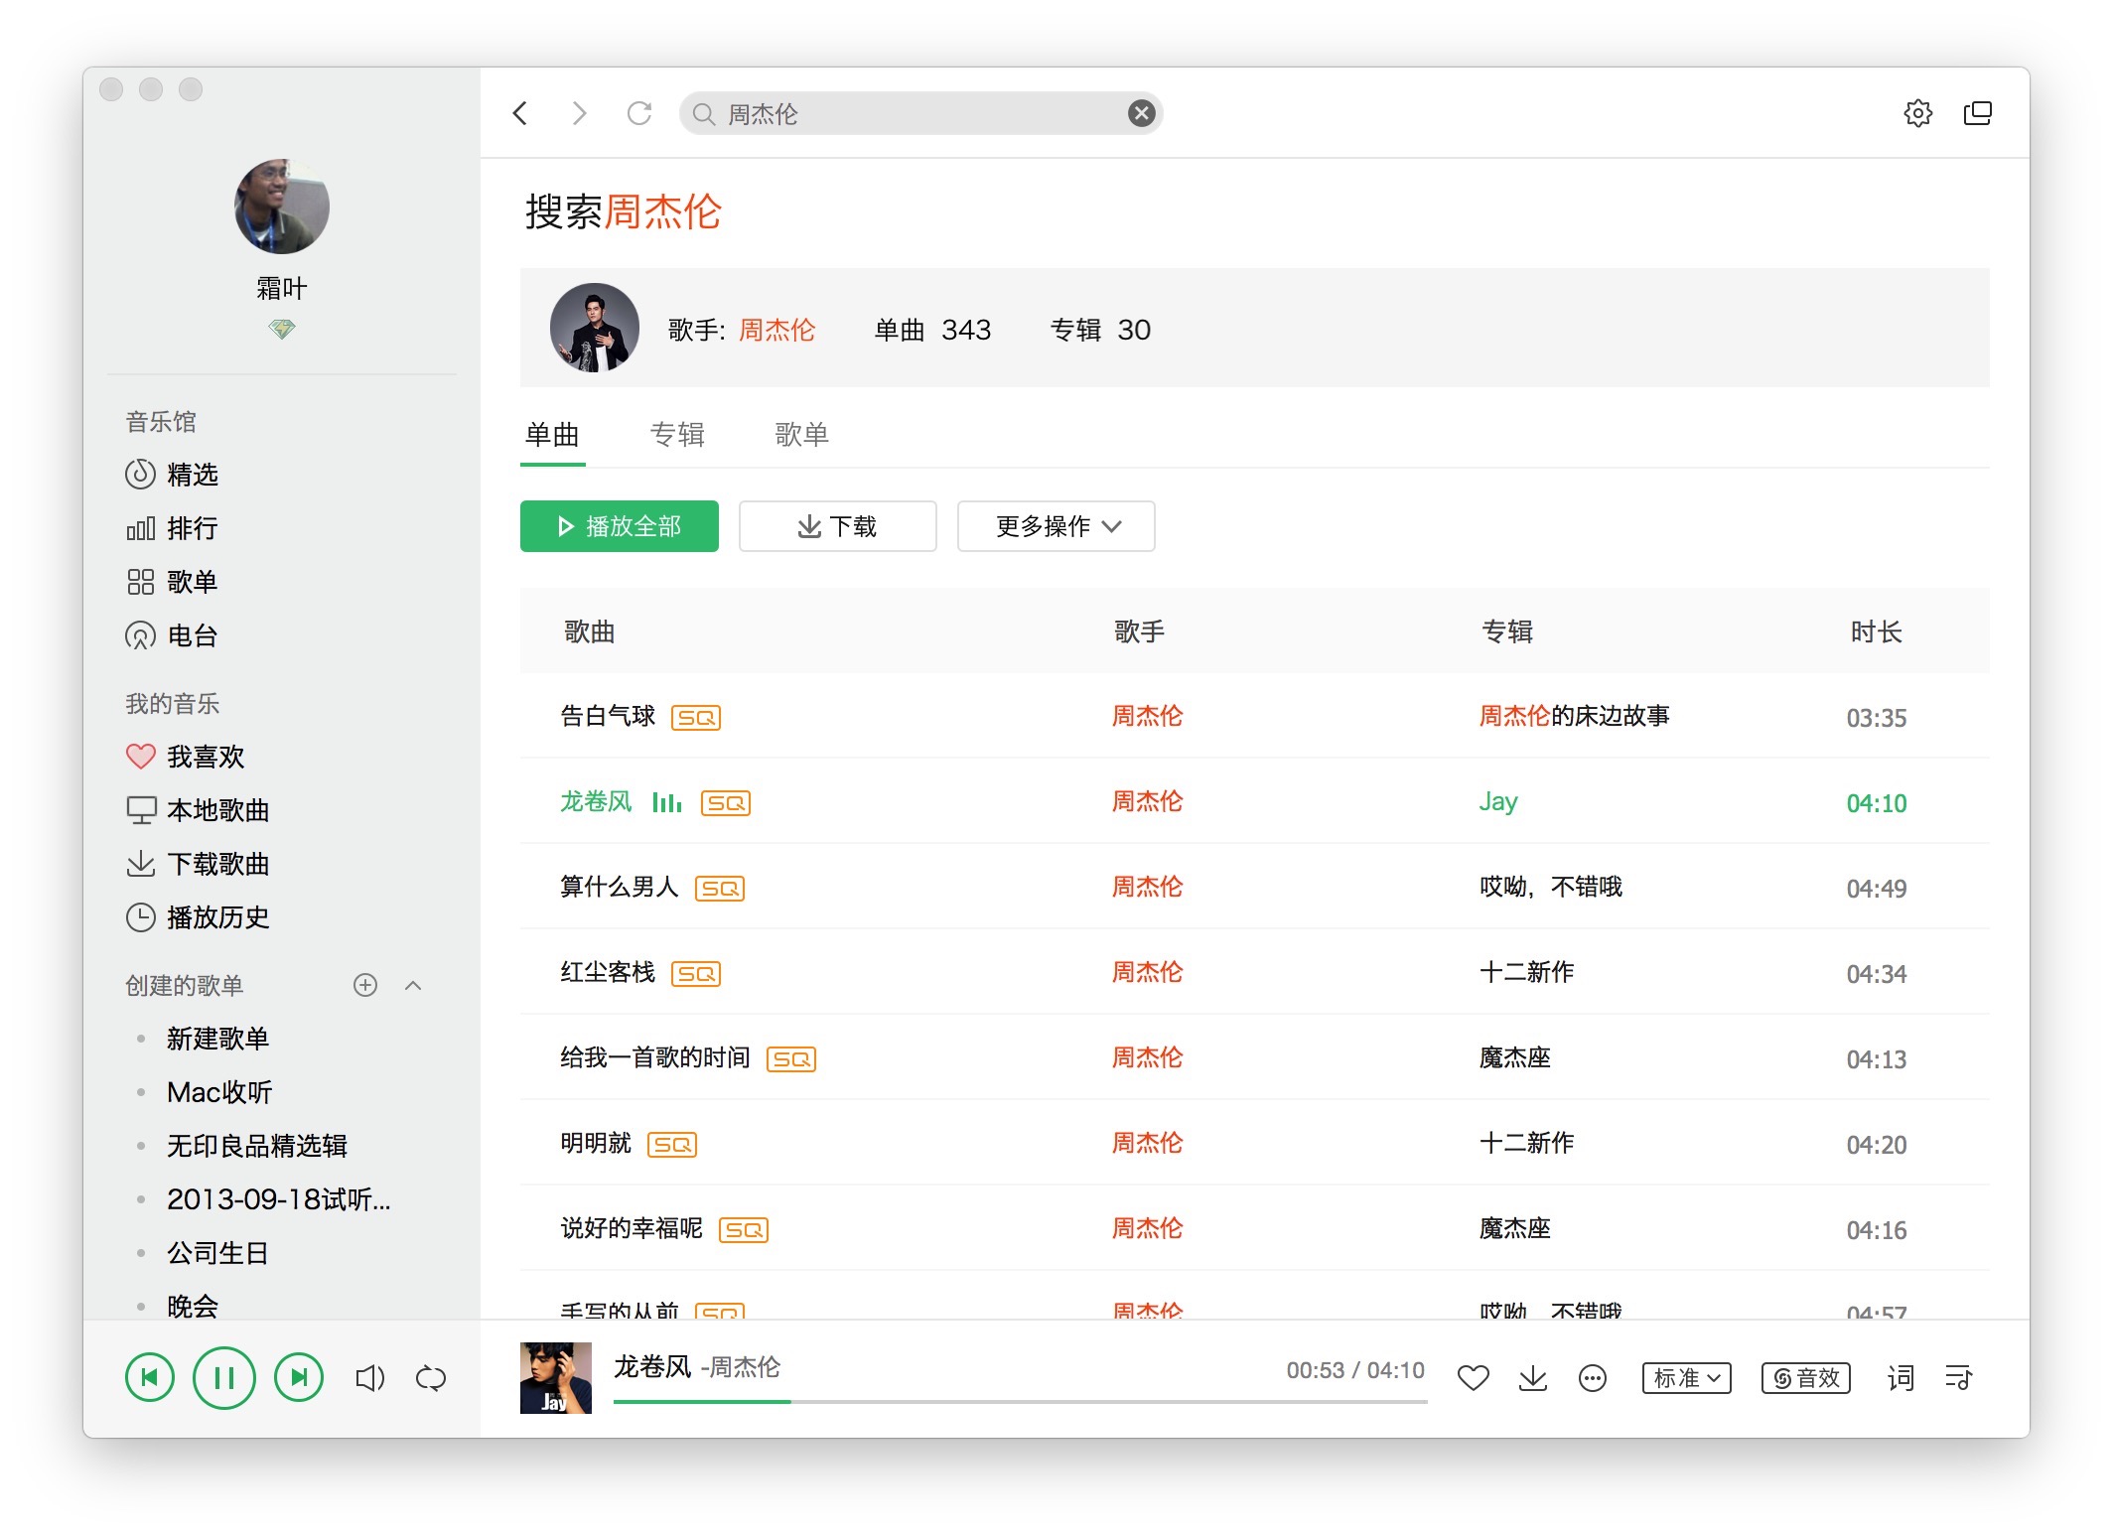
Task: Skip to the next track
Action: [x=299, y=1377]
